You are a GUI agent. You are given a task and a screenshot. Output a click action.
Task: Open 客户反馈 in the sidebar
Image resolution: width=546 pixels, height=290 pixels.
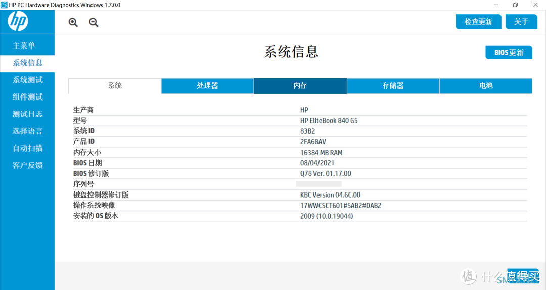point(27,165)
